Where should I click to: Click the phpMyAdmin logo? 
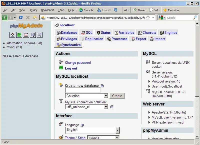click(x=26, y=26)
